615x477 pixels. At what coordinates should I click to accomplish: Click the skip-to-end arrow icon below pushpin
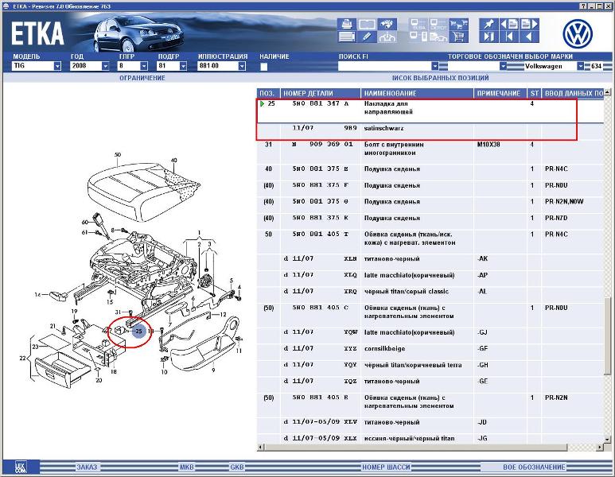[488, 37]
